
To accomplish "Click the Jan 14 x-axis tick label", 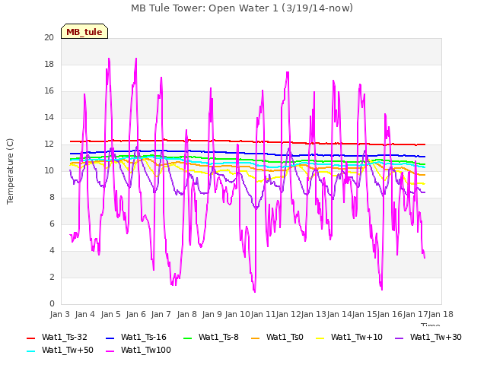I will point(339,314).
